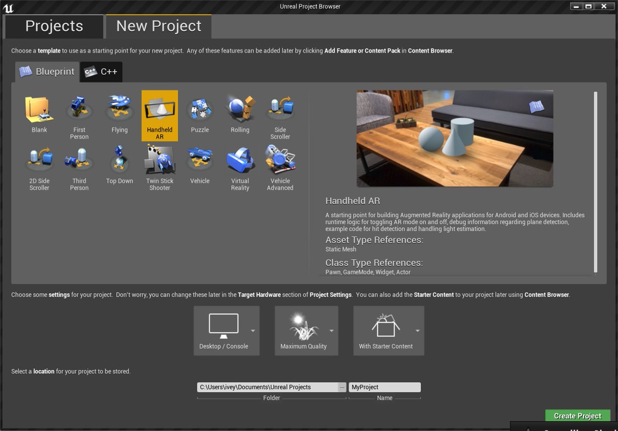This screenshot has height=431, width=618.
Task: Switch to the Projects tab
Action: tap(54, 26)
